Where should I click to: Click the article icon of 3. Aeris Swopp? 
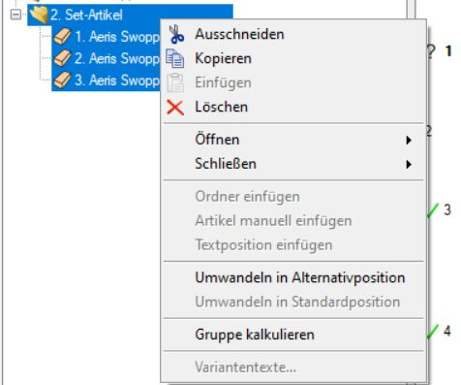pyautogui.click(x=62, y=80)
